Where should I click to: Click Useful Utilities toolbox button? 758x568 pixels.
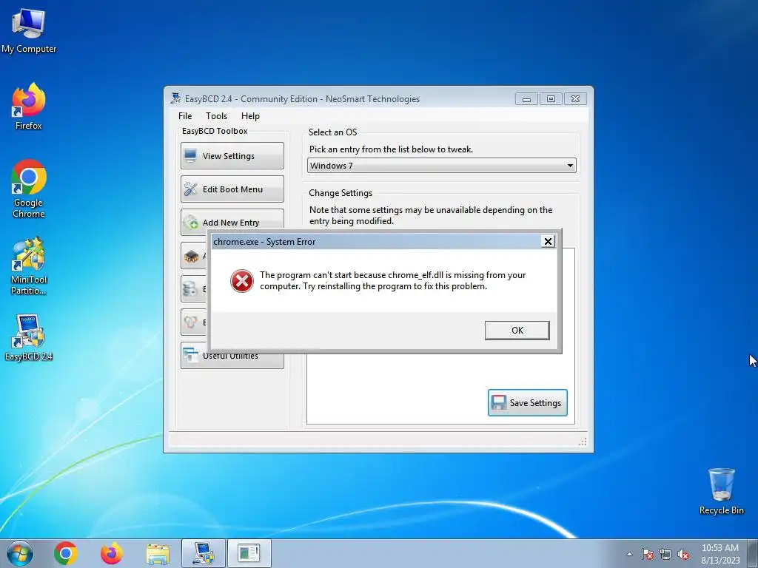232,359
